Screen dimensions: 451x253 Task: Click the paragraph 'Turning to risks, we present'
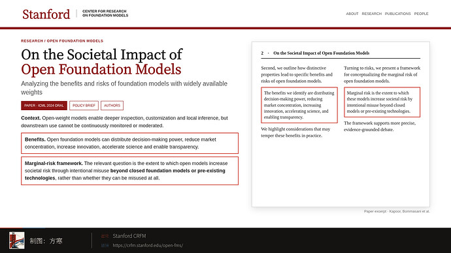(x=382, y=74)
